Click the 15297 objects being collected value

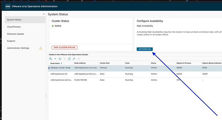205,74
